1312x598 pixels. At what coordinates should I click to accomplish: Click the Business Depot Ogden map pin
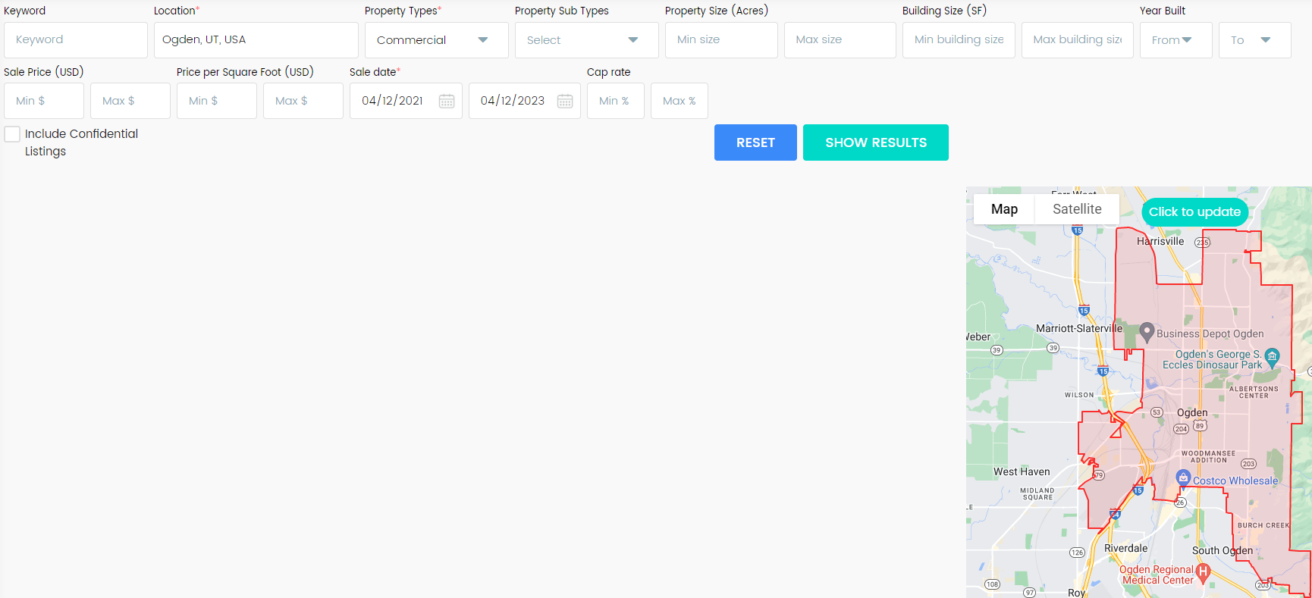(1147, 331)
